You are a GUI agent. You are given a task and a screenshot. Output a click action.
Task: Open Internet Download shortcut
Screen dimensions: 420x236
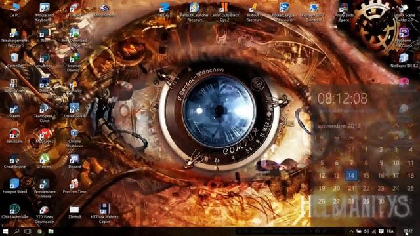click(x=74, y=63)
